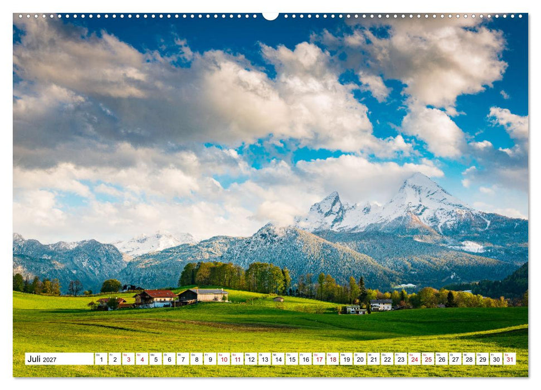Select day 2 in the calendar strip
The image size is (541, 390).
click(115, 359)
